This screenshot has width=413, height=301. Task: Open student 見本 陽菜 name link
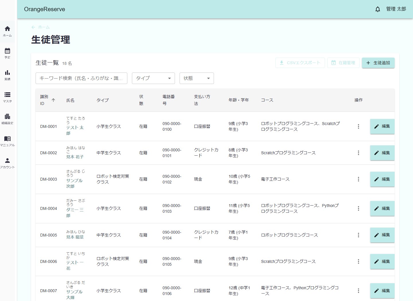coord(75,237)
